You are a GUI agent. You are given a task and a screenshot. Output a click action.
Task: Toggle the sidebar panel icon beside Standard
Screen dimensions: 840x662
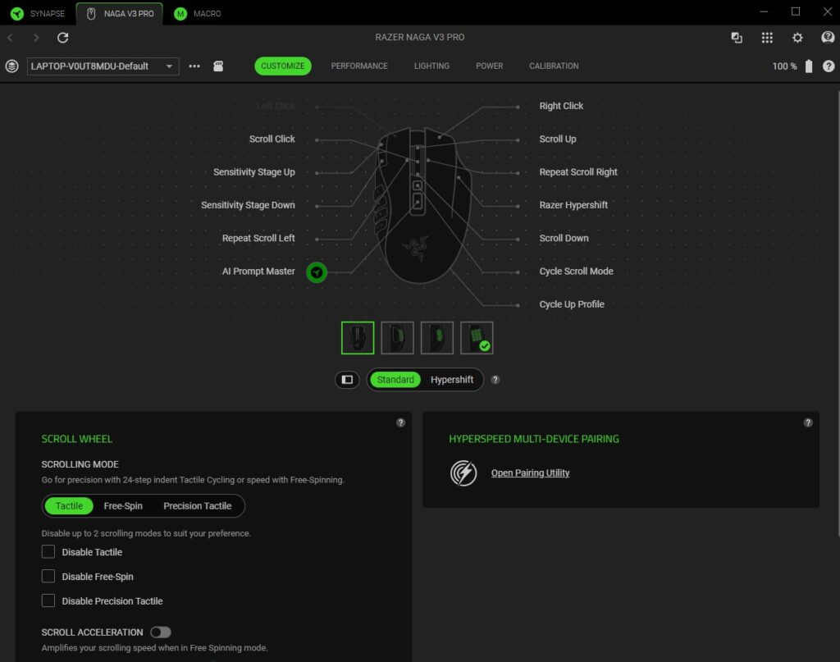click(x=347, y=380)
